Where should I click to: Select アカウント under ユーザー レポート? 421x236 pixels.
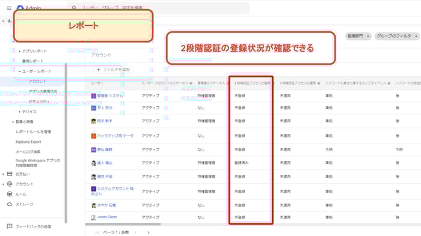[x=37, y=81]
